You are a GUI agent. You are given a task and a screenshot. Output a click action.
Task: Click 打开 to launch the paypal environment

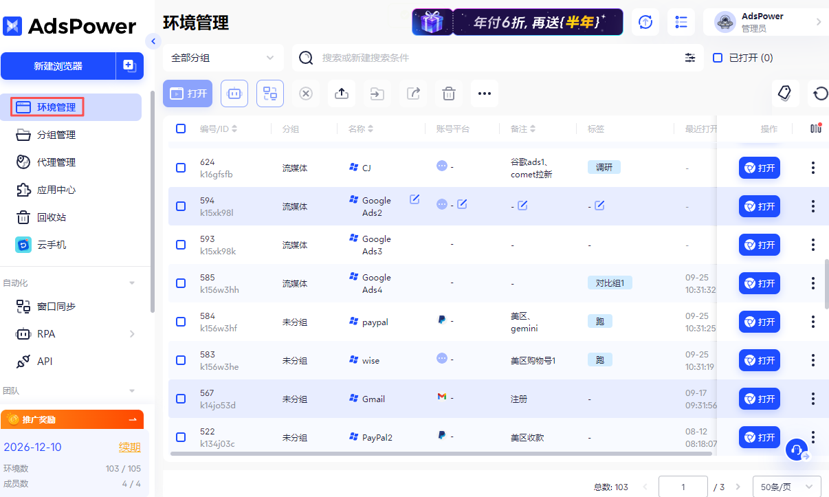point(759,321)
